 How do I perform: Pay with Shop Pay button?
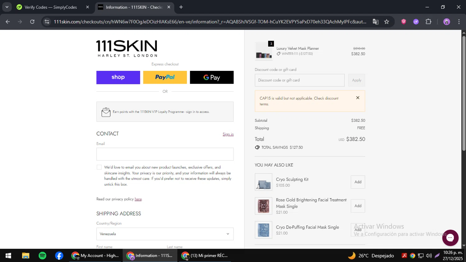tap(118, 77)
